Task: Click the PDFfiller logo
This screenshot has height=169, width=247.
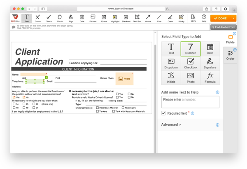Action: coord(15,18)
